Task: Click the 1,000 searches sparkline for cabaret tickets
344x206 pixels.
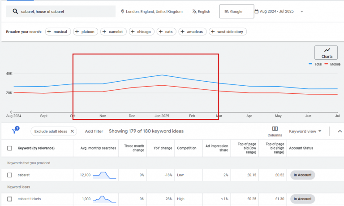Action: (x=104, y=199)
